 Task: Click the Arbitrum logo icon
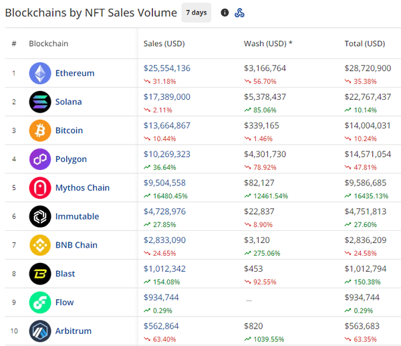pos(40,331)
